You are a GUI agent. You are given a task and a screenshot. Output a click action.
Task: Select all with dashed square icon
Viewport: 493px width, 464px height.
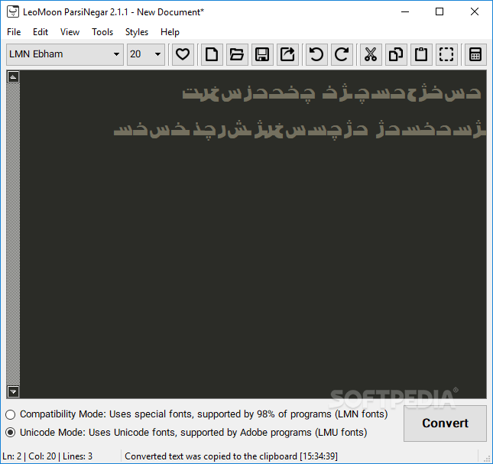pyautogui.click(x=446, y=54)
